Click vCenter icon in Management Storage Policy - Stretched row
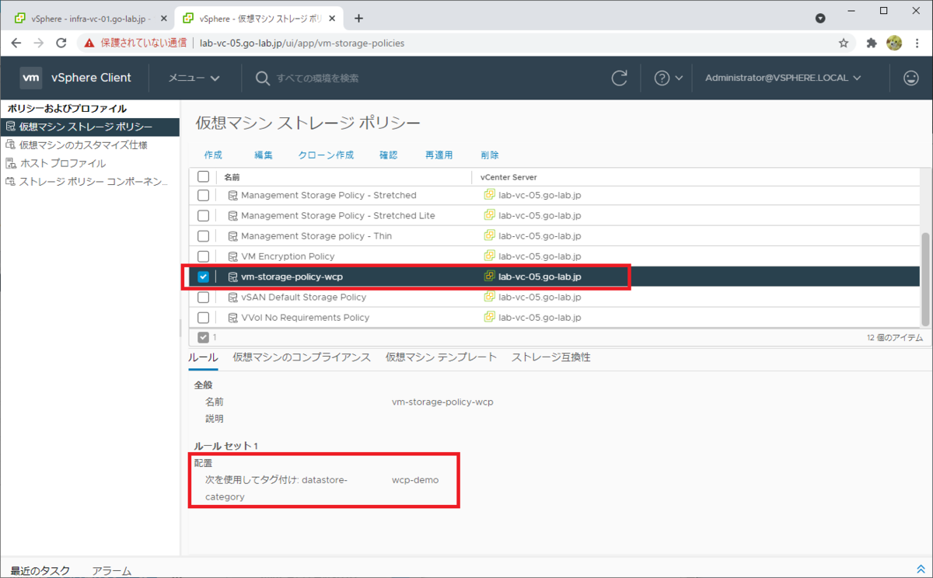 coord(490,194)
